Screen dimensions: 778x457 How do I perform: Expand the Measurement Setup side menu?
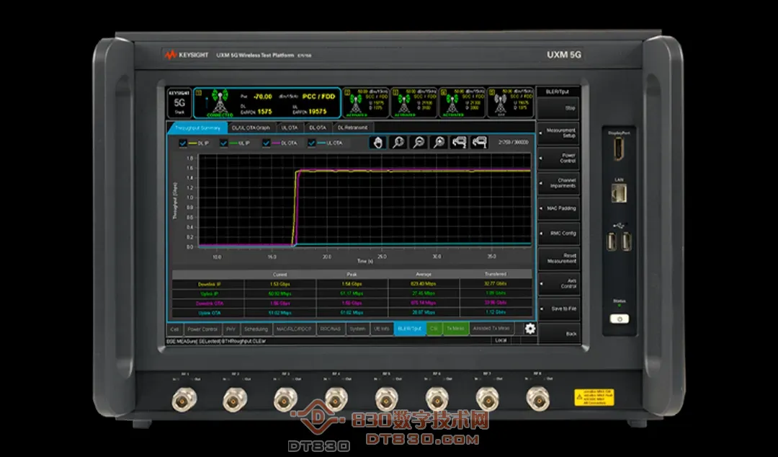pos(560,133)
